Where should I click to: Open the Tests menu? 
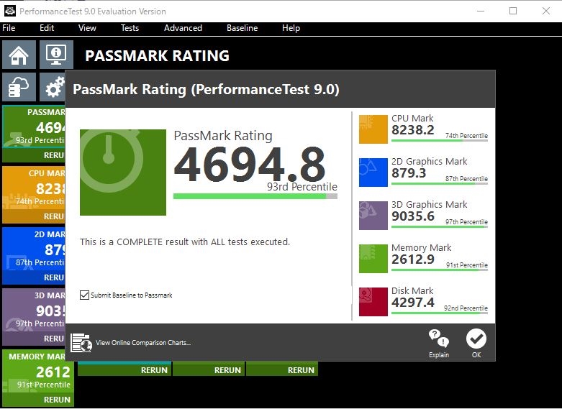[130, 28]
